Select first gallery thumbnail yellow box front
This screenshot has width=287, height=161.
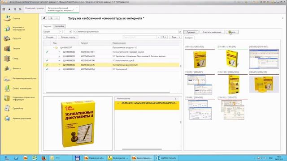(200, 59)
